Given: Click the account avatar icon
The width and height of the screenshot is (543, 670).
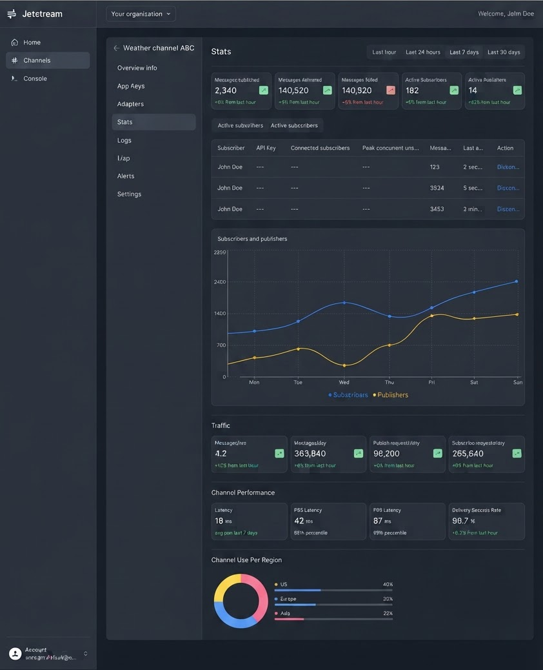Looking at the screenshot, I should click(15, 653).
